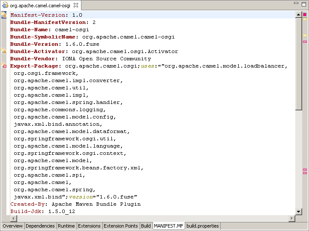
Task: Click the Build-Jdk header
Action: pos(26,211)
